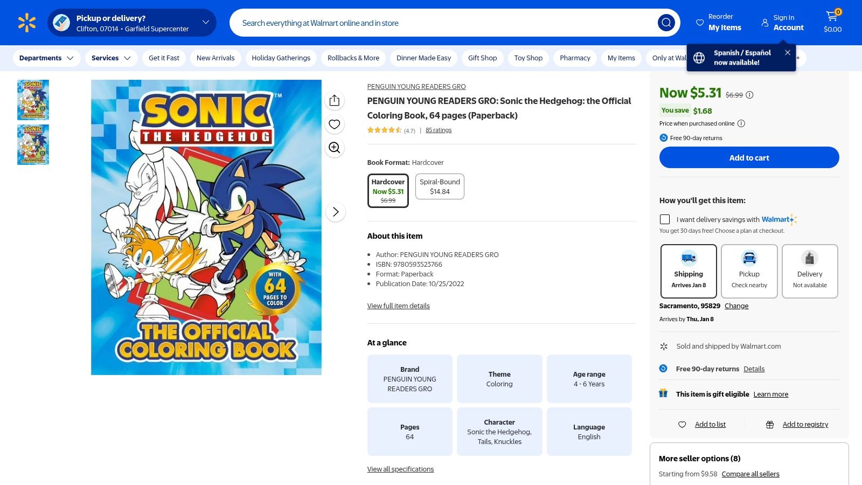Click the Add to cart button
Viewport: 862px width, 485px height.
tap(749, 157)
